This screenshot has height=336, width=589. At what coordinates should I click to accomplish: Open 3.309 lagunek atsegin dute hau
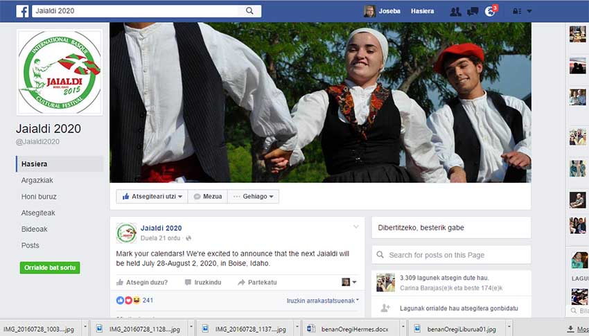click(x=444, y=278)
